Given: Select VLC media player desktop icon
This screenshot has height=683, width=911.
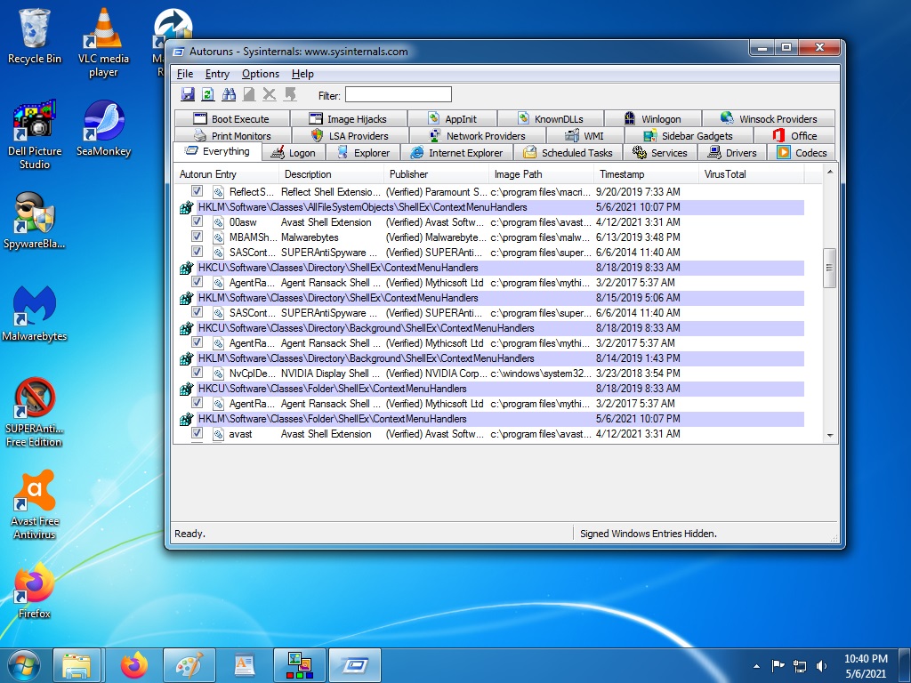Looking at the screenshot, I should point(103,43).
